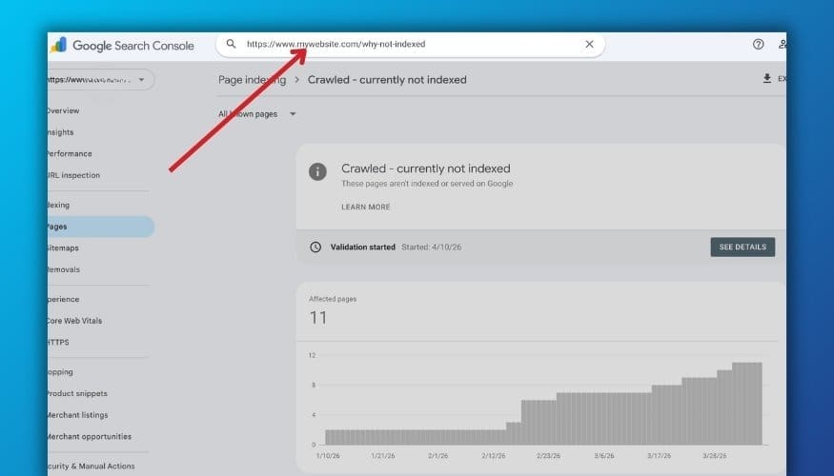The height and width of the screenshot is (476, 834).
Task: Expand Security & Manual Actions section
Action: point(91,466)
